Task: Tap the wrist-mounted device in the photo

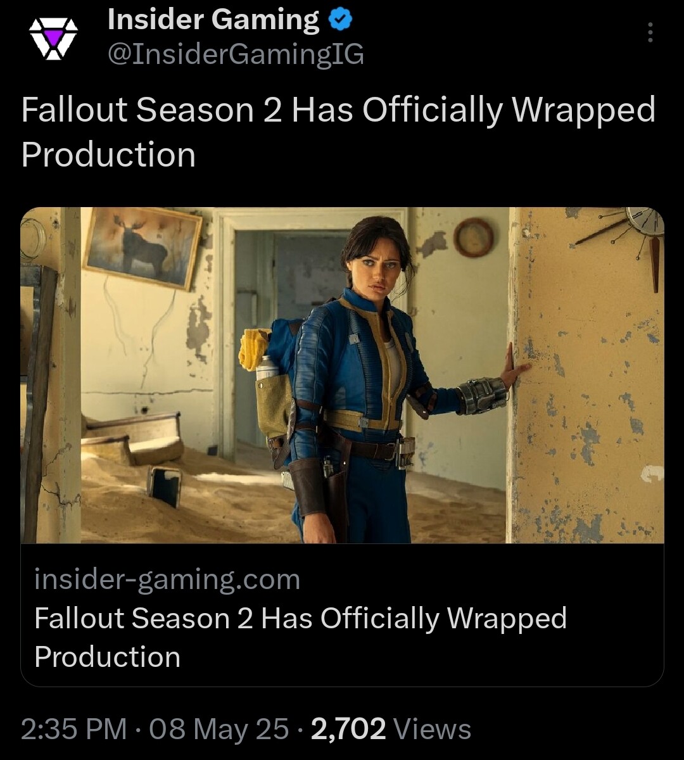Action: [483, 395]
